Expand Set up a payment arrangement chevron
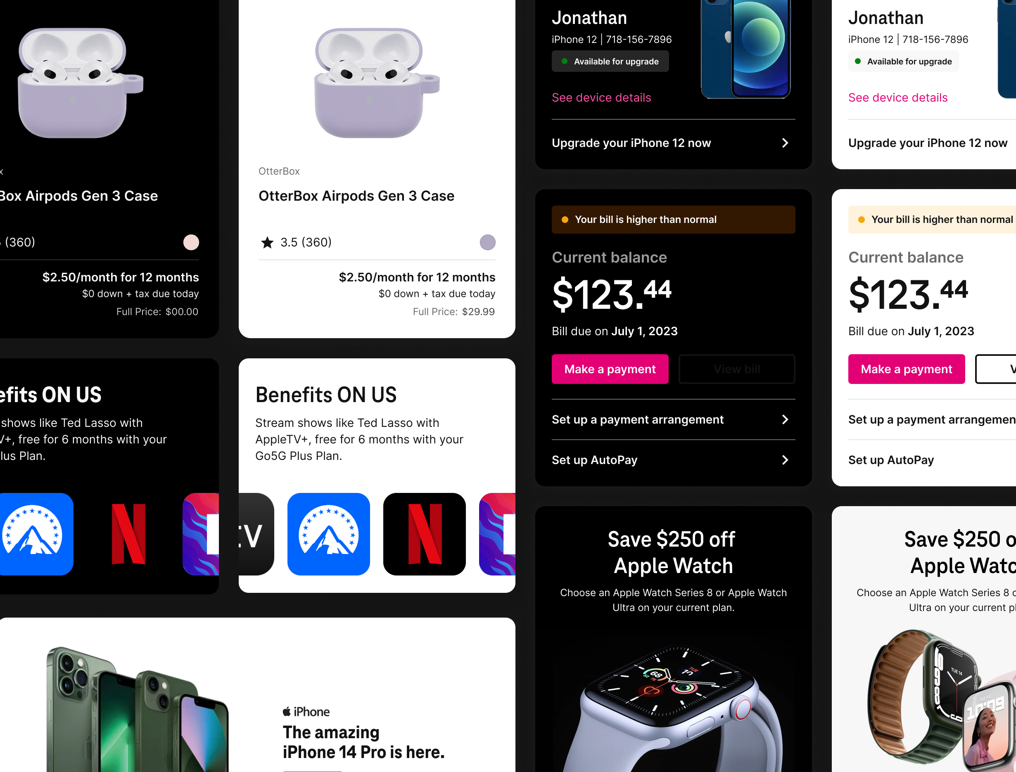1016x772 pixels. tap(785, 419)
